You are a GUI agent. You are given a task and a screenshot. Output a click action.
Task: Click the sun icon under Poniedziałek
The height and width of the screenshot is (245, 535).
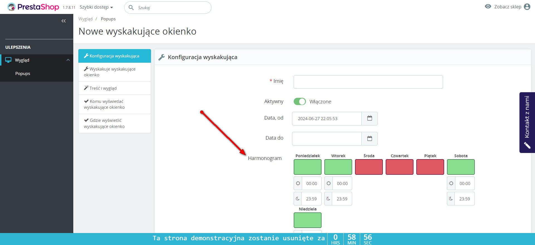pos(298,183)
